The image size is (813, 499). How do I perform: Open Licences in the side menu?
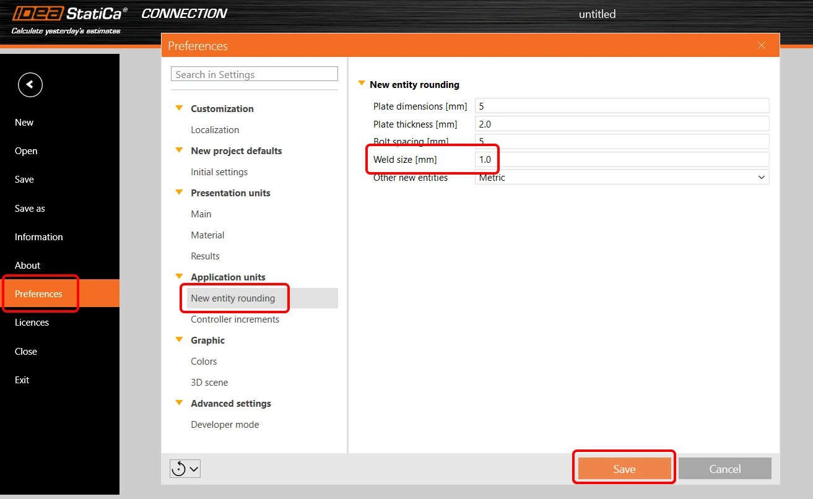click(x=32, y=322)
